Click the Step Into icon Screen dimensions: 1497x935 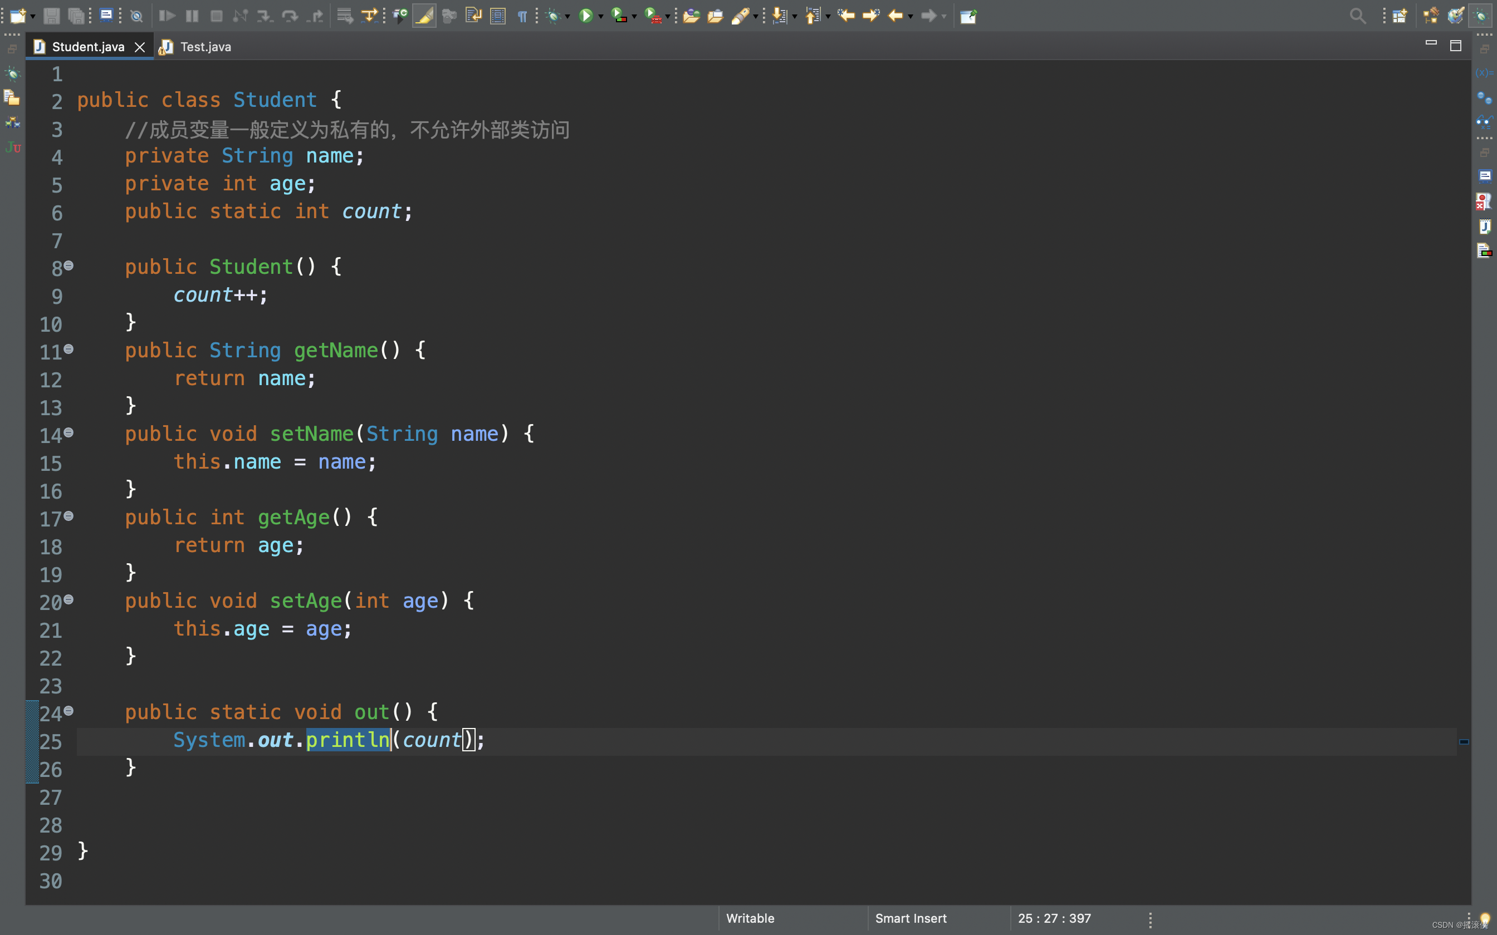click(x=265, y=16)
